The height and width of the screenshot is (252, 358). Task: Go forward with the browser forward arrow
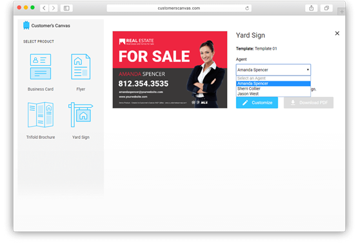point(54,8)
